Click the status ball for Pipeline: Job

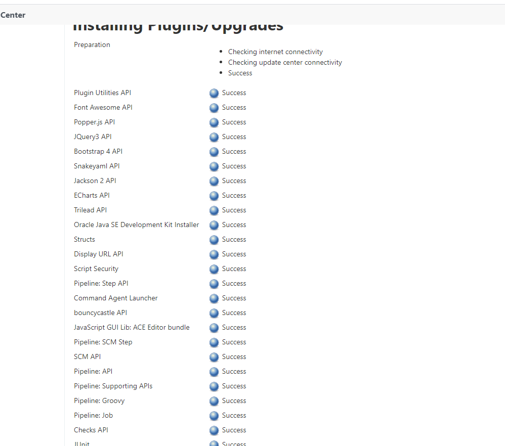coord(214,416)
